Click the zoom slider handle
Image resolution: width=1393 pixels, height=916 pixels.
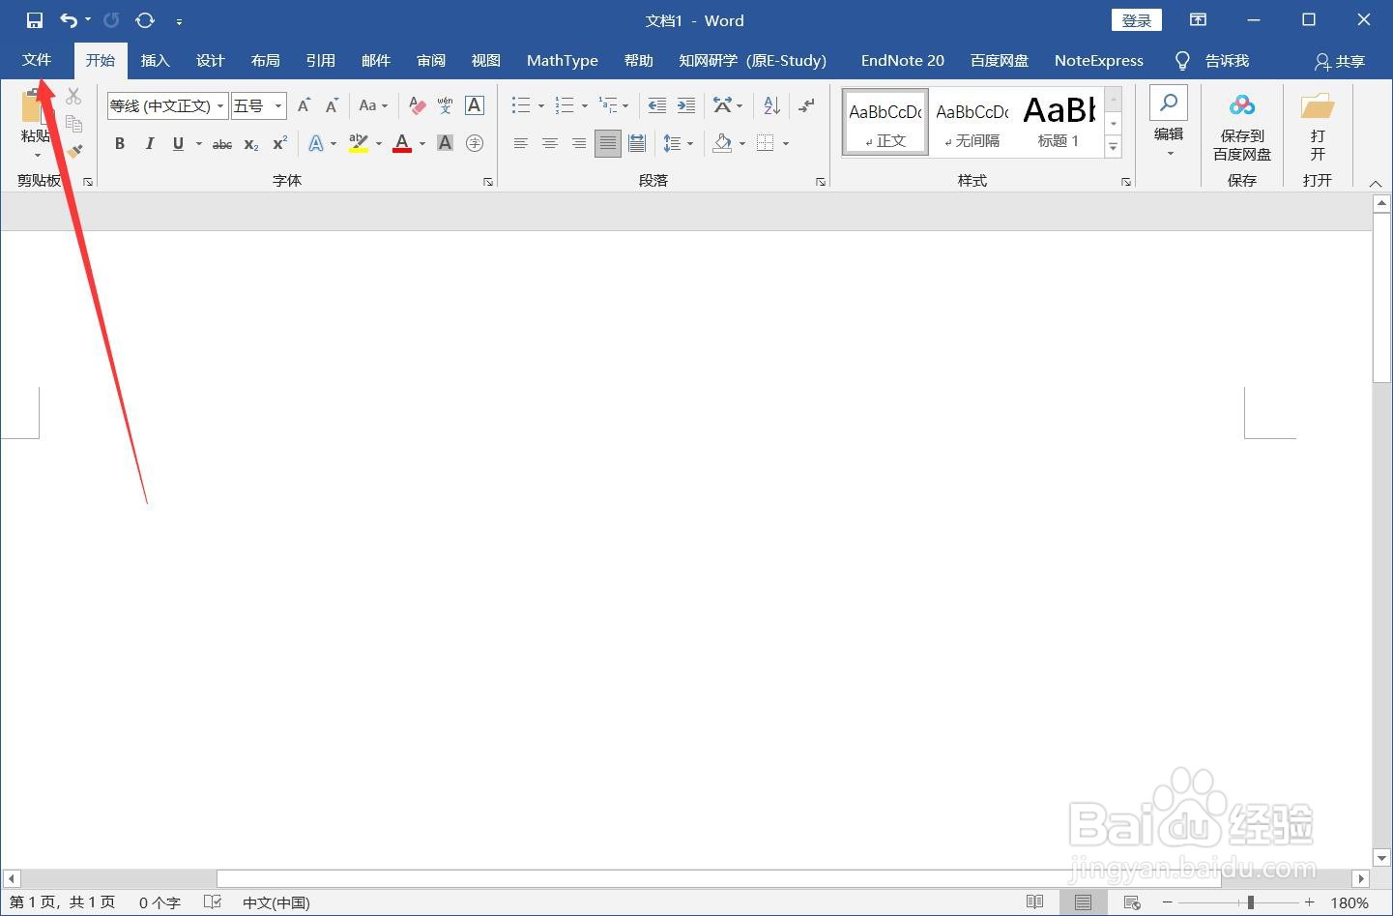point(1250,902)
